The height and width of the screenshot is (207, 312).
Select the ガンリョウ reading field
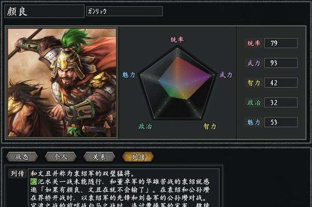point(124,11)
